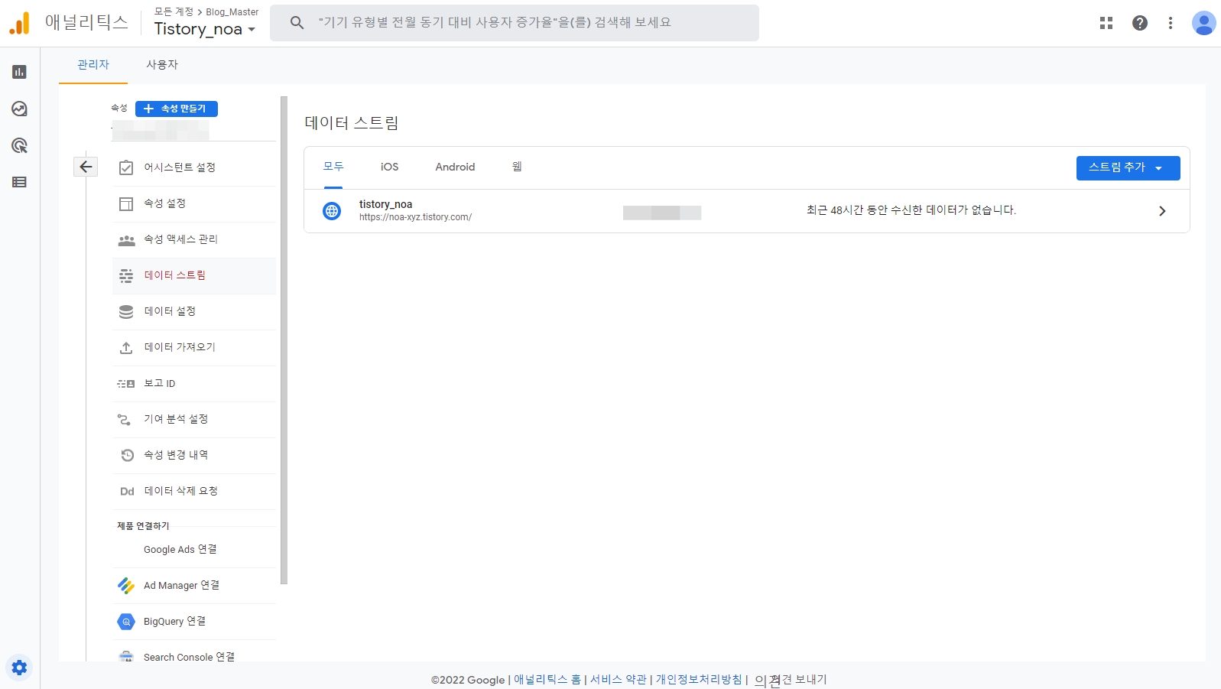Switch to the 사용자 tab
This screenshot has height=689, width=1221.
coord(162,65)
